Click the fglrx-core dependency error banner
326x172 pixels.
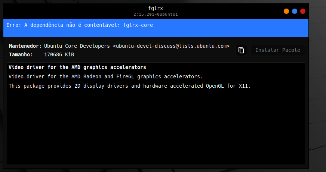click(156, 28)
